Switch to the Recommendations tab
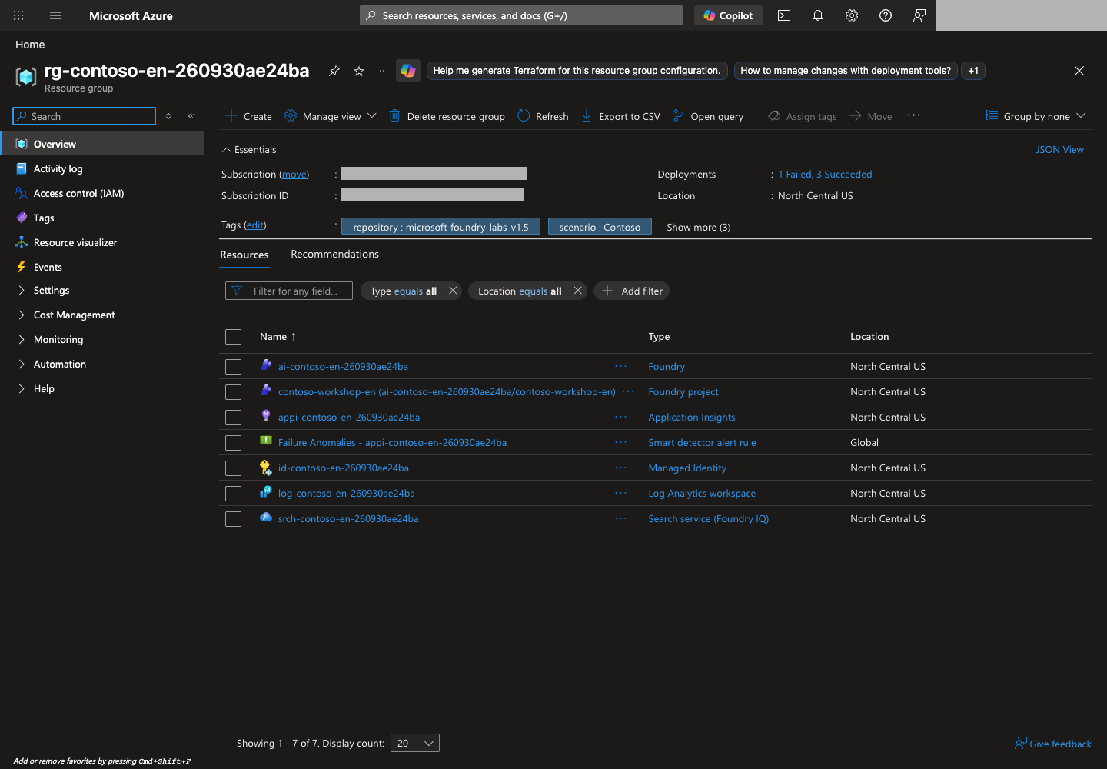1107x769 pixels. click(x=334, y=254)
